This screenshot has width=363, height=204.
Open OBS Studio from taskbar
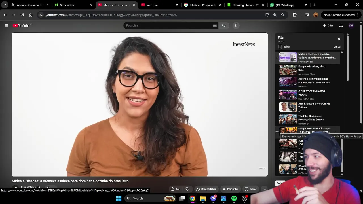[244, 198]
